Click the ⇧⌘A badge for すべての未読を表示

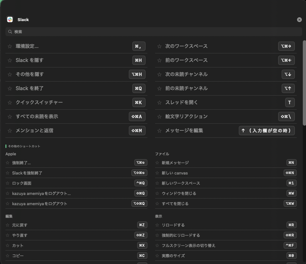coord(137,116)
